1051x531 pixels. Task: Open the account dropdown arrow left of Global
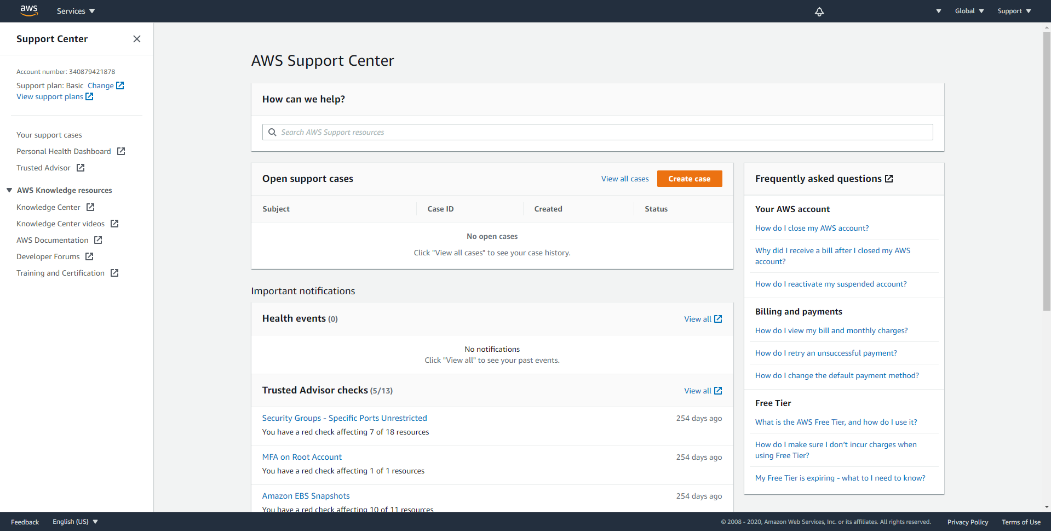[939, 11]
